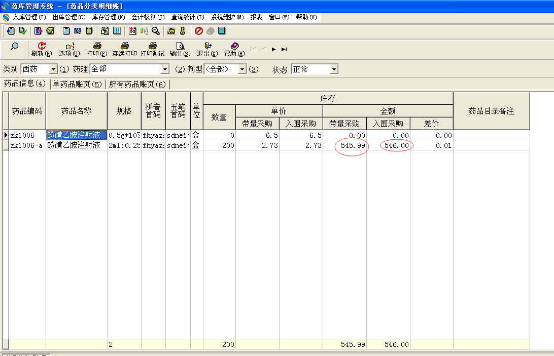The image size is (554, 356).
Task: Open 查询统计(T) menu
Action: [x=188, y=17]
